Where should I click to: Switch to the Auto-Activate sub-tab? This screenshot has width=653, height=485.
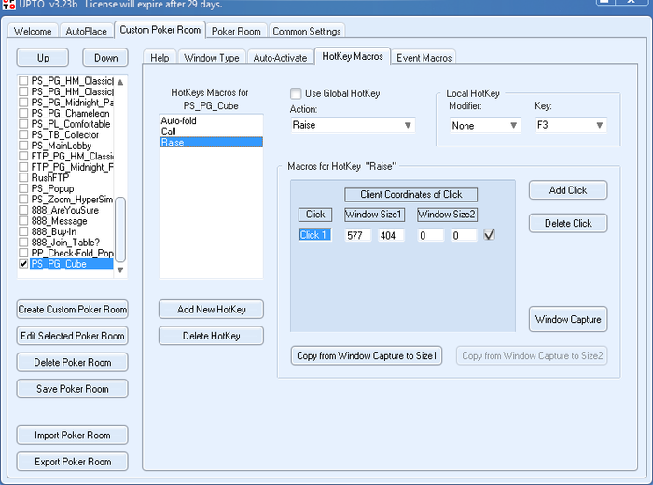pyautogui.click(x=280, y=58)
